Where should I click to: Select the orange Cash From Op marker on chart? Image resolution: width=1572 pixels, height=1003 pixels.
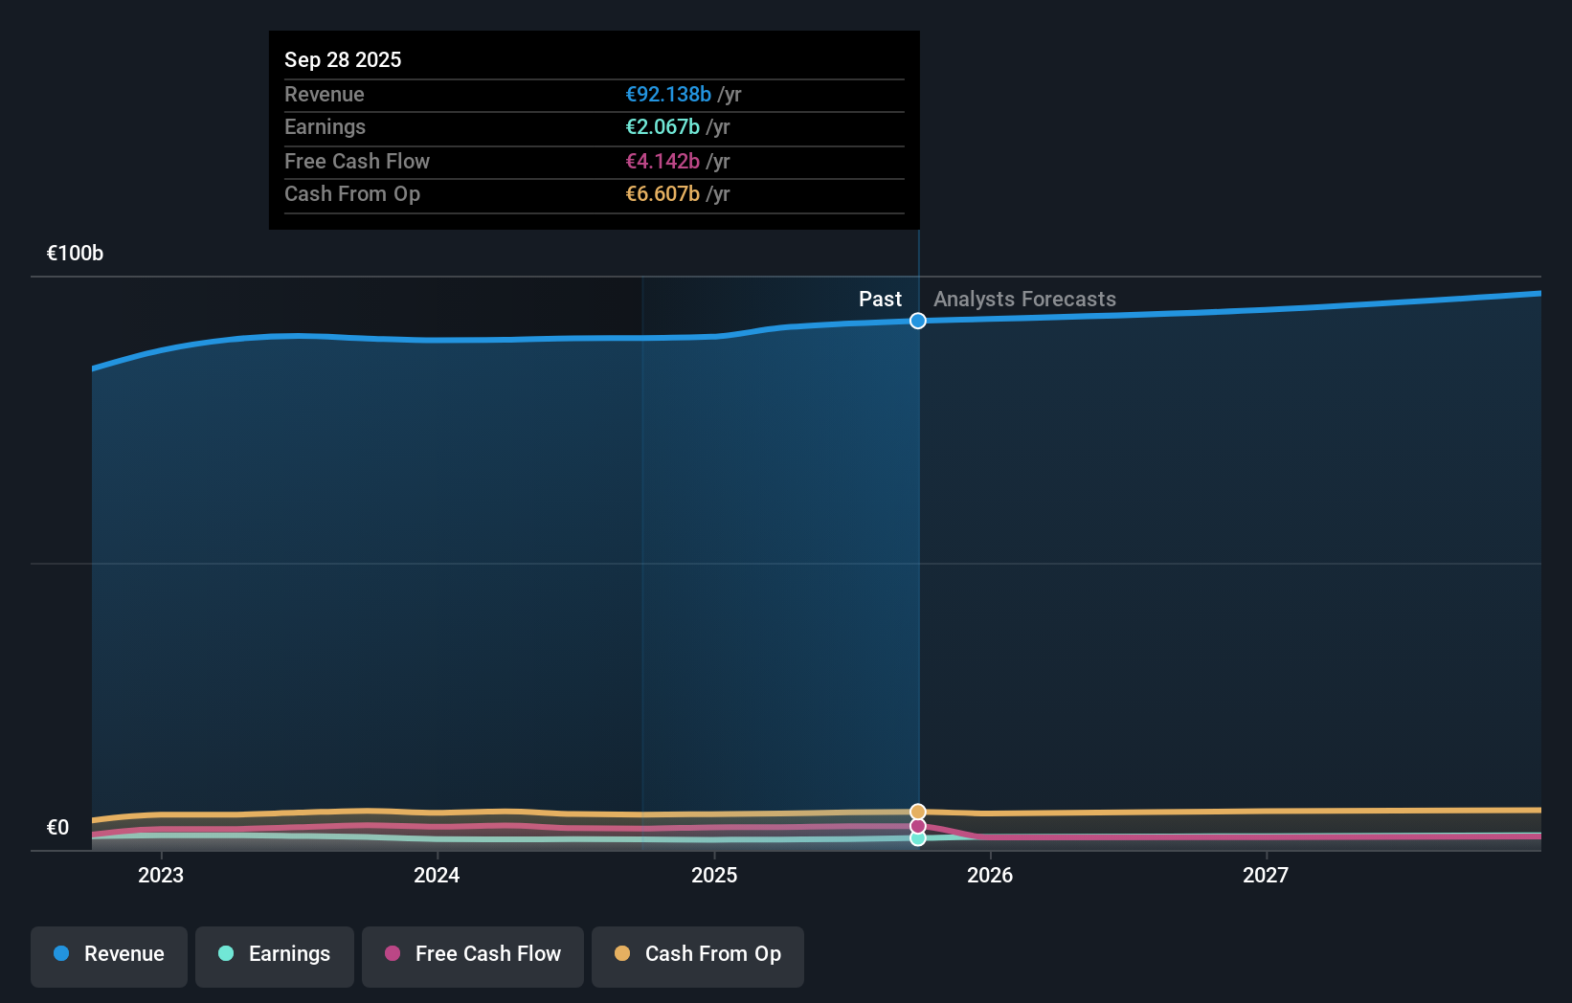pyautogui.click(x=917, y=811)
